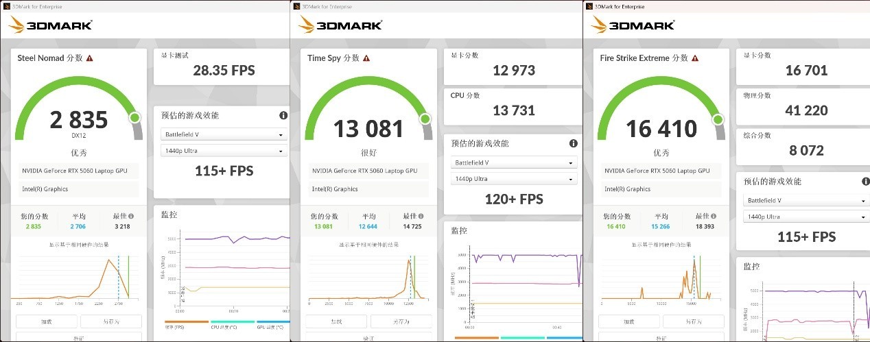Screen dimensions: 870x342
Task: Click the 另存为 button in the Steel Nomad window
Action: [111, 321]
